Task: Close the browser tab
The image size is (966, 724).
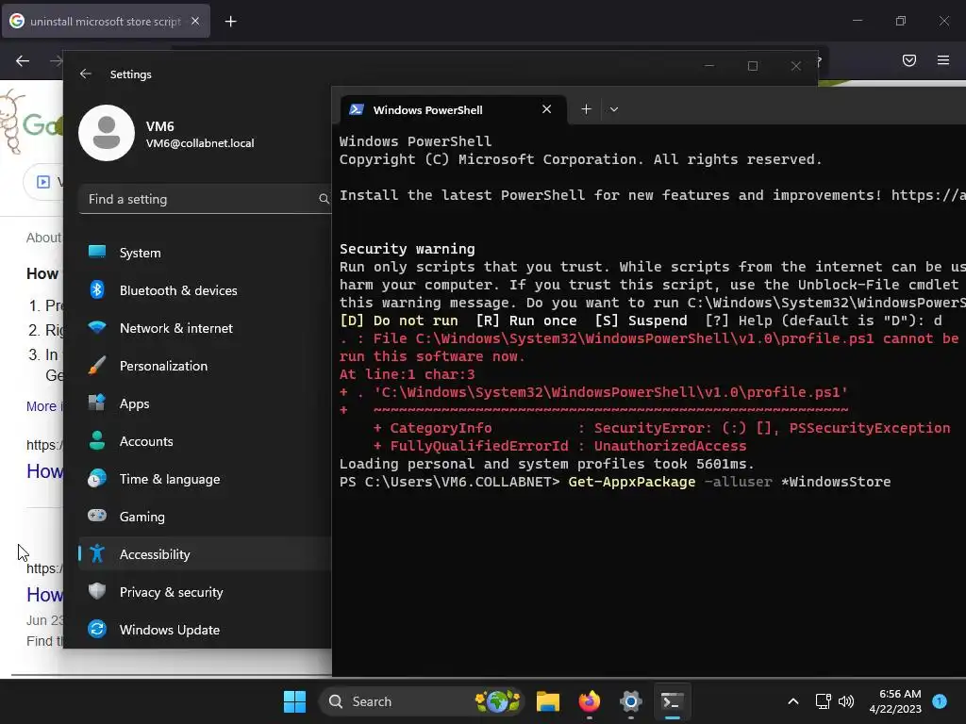Action: click(195, 21)
